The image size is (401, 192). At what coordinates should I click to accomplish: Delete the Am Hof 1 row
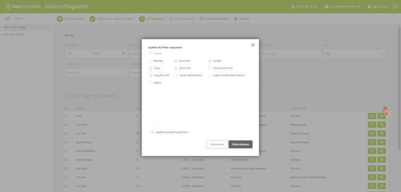pos(381,125)
